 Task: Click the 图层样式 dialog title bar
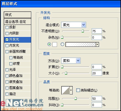[60, 4]
